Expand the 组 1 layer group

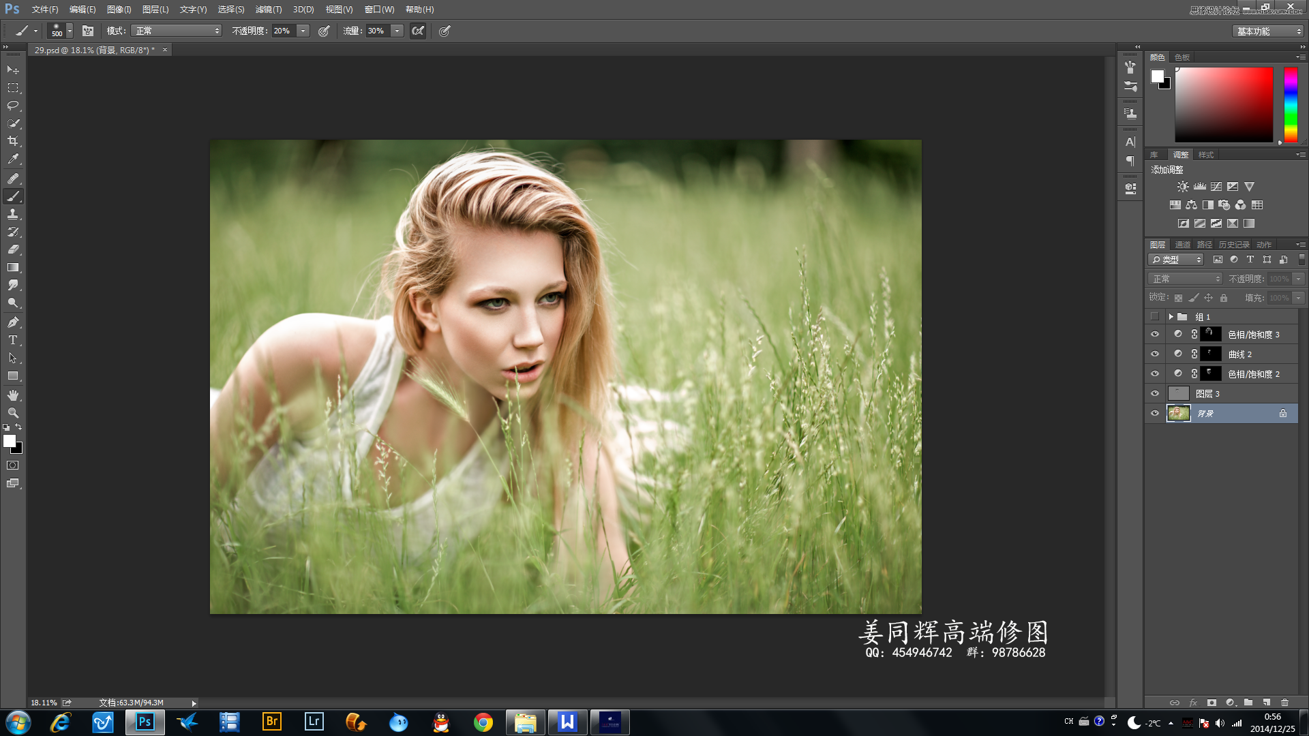pyautogui.click(x=1171, y=317)
